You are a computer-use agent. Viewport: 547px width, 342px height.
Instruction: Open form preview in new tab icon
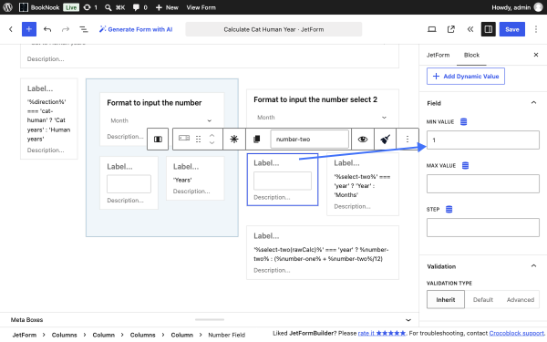(x=451, y=29)
